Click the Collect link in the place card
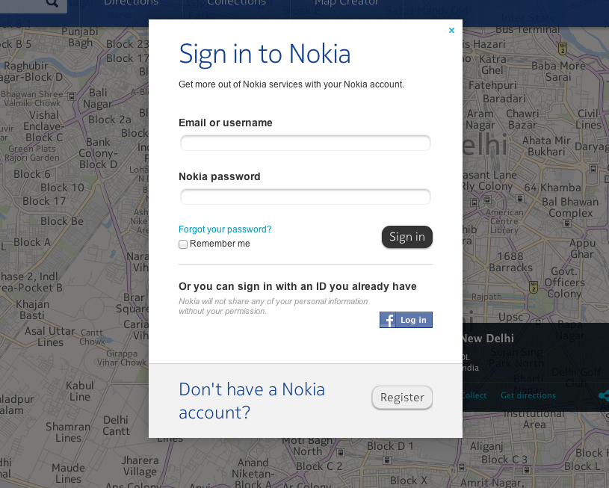Screen dimensions: 609x488 click(474, 395)
